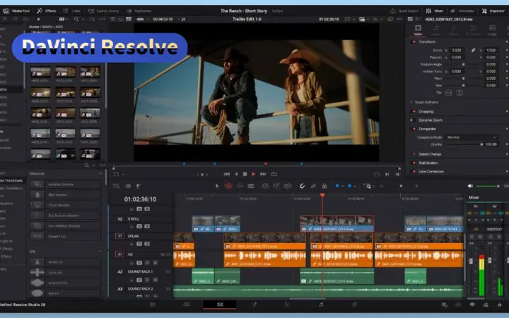Image resolution: width=509 pixels, height=318 pixels.
Task: Open the Effects panel
Action: pyautogui.click(x=47, y=11)
